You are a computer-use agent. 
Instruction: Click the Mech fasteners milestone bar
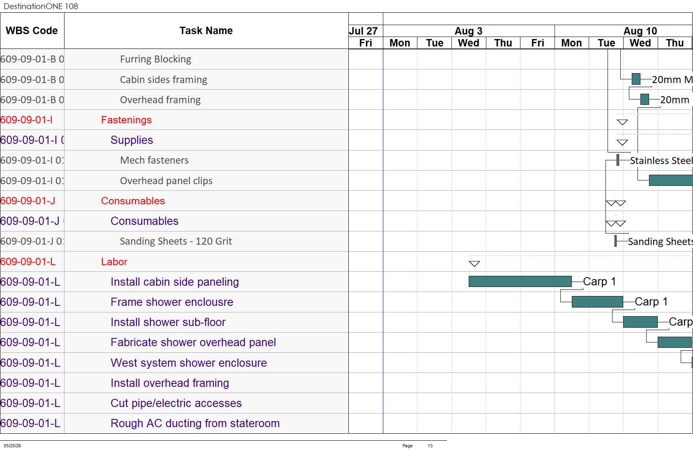(x=618, y=160)
